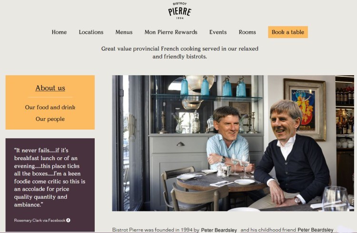
Task: Open the Events page
Action: click(x=218, y=32)
